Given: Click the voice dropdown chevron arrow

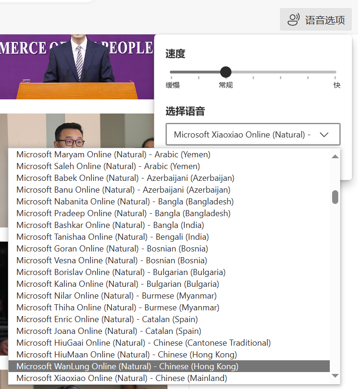Looking at the screenshot, I should (324, 135).
